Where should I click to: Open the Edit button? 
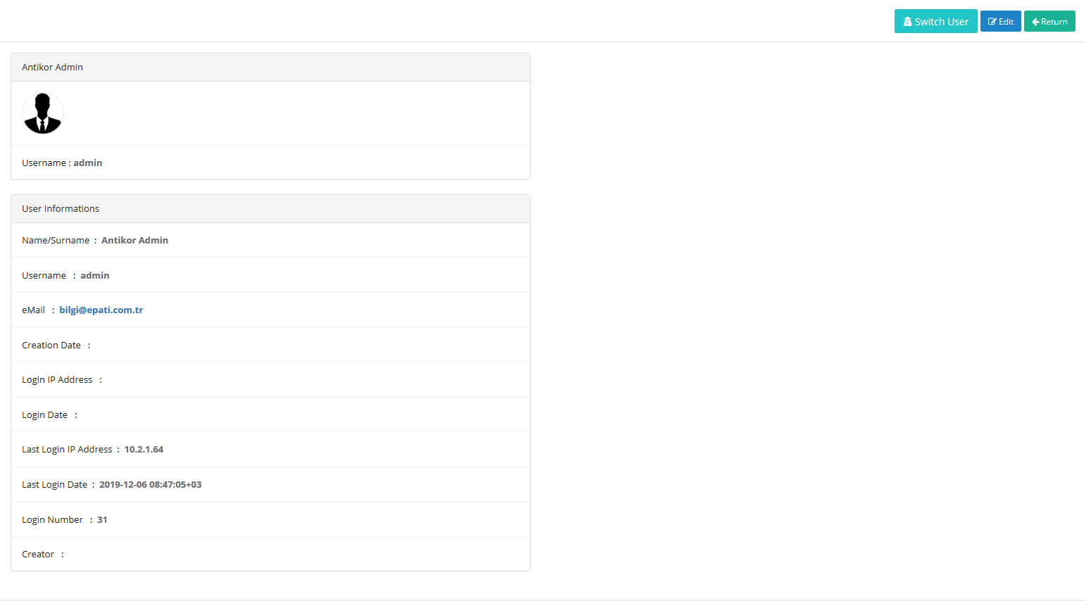[x=1000, y=21]
